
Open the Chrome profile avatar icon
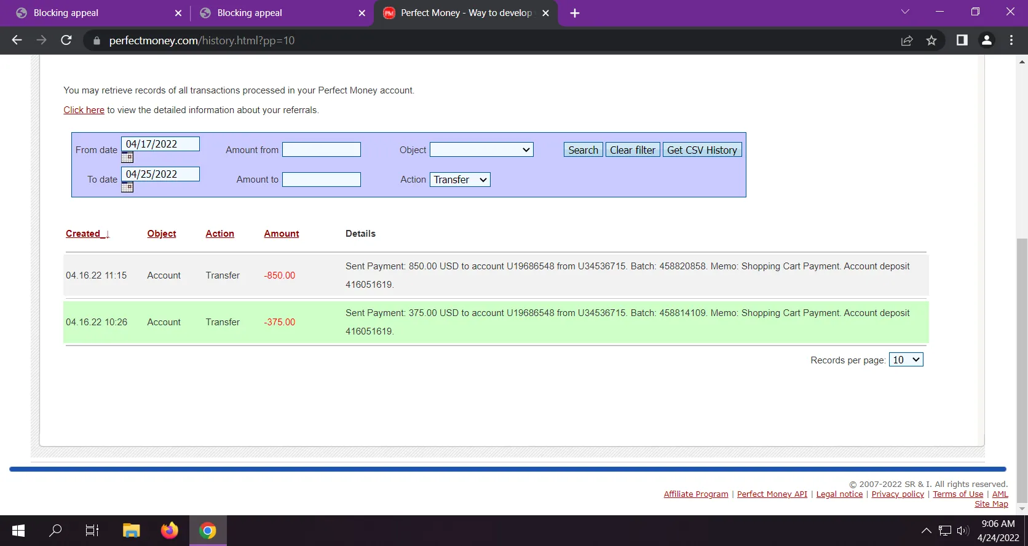pos(986,41)
